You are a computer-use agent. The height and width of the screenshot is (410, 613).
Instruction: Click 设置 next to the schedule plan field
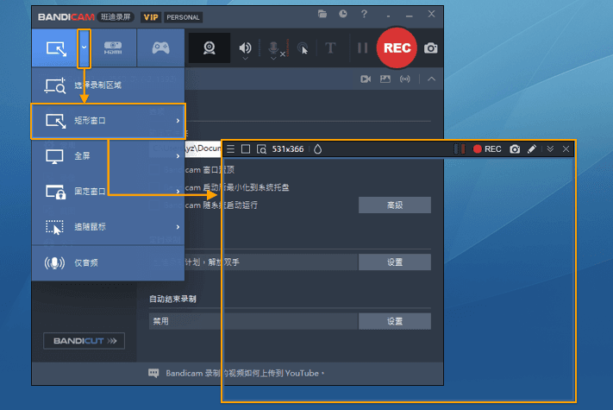tap(395, 262)
